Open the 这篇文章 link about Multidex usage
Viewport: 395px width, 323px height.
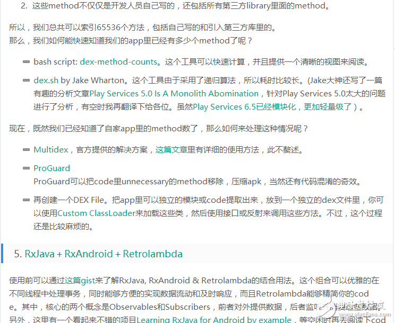[171, 150]
